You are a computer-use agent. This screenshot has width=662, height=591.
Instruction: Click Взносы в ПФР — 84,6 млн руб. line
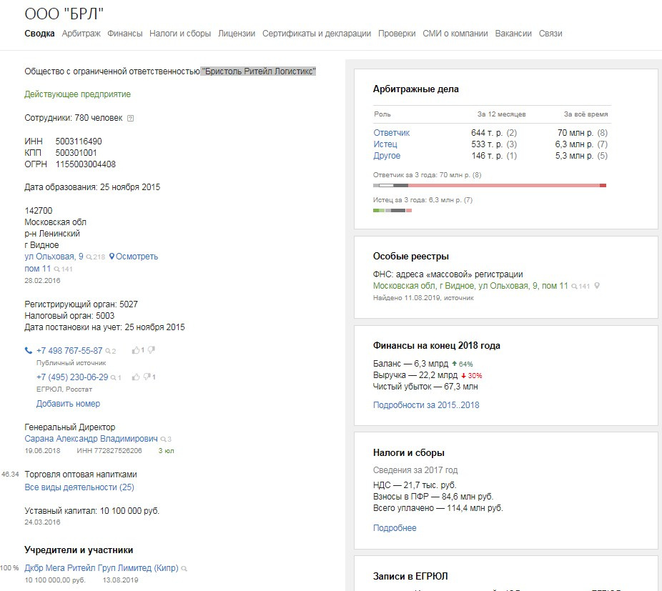tap(433, 497)
